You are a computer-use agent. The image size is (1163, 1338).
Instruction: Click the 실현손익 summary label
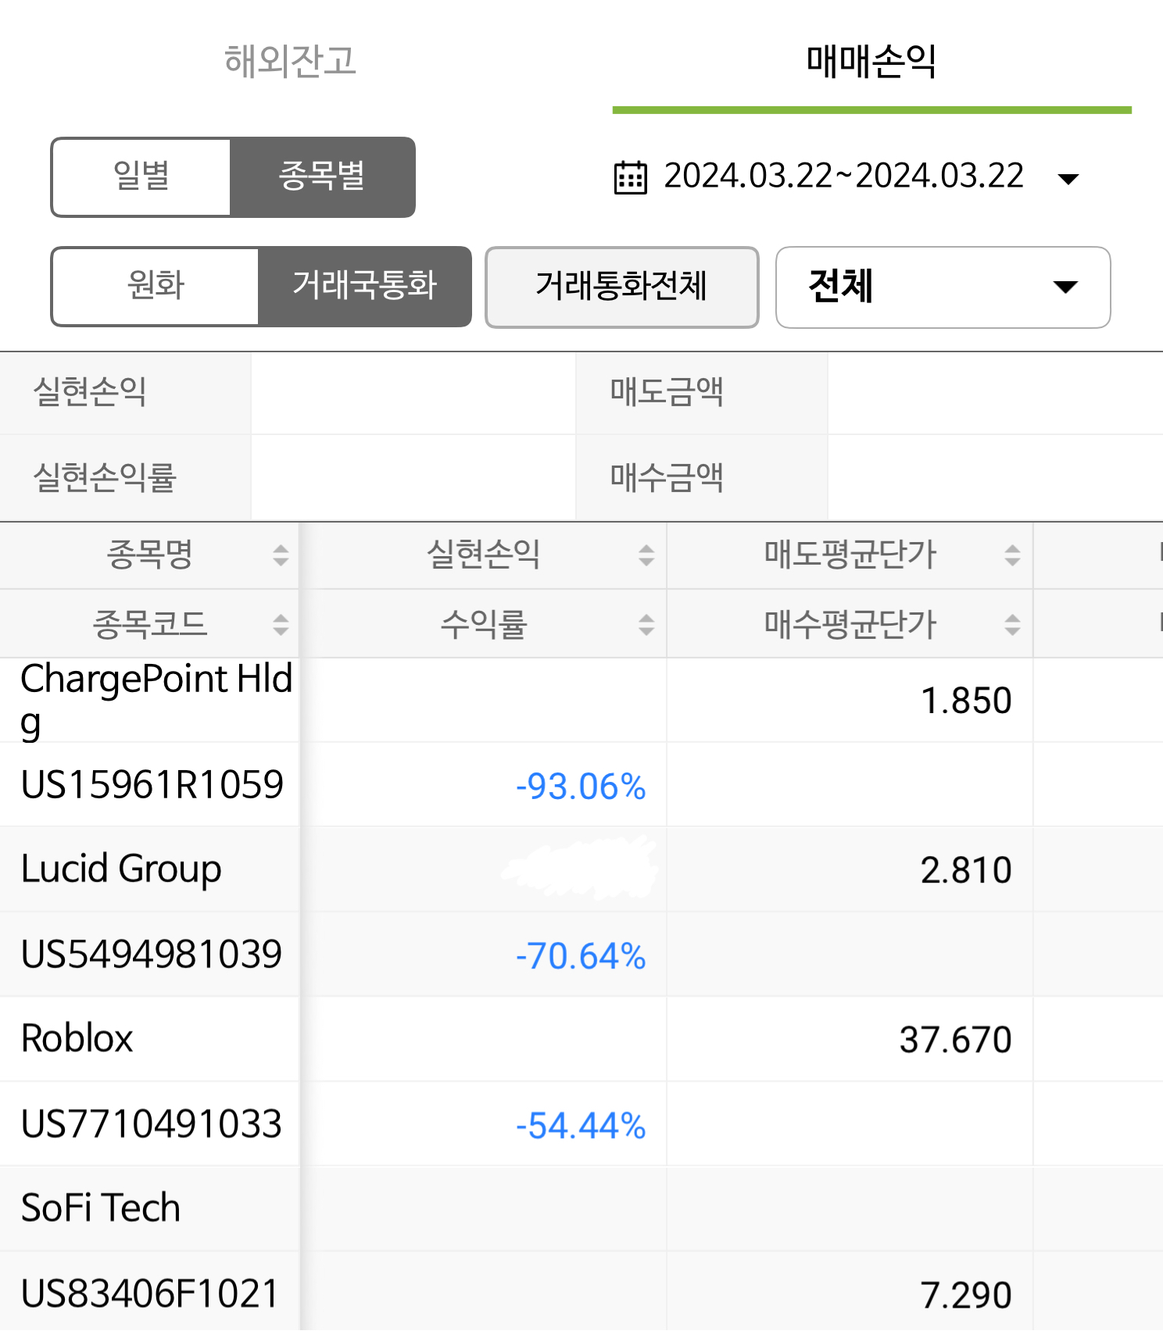tap(90, 392)
